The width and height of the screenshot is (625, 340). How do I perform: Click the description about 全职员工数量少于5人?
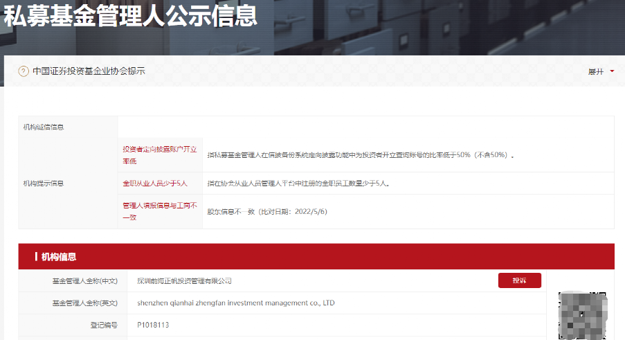298,184
